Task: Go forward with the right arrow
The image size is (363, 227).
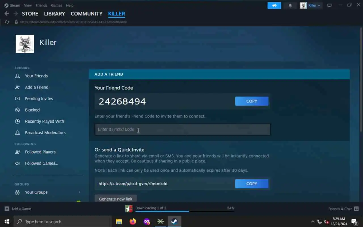Action: [x=16, y=14]
